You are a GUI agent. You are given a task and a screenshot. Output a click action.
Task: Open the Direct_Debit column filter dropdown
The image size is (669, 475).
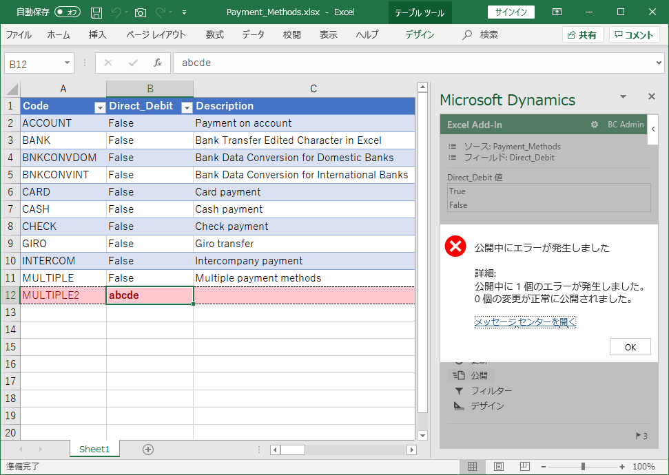[x=186, y=107]
